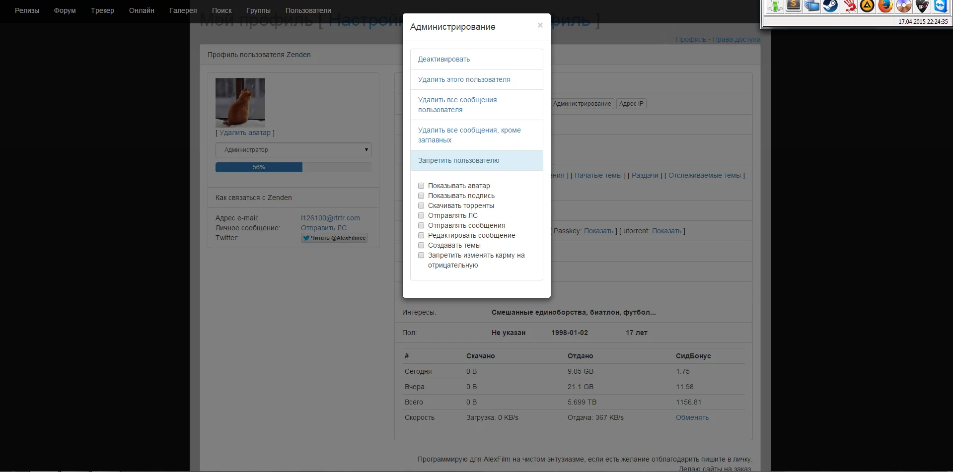Viewport: 953px width, 472px height.
Task: Select Деактивировать in the admin list
Action: tap(477, 59)
